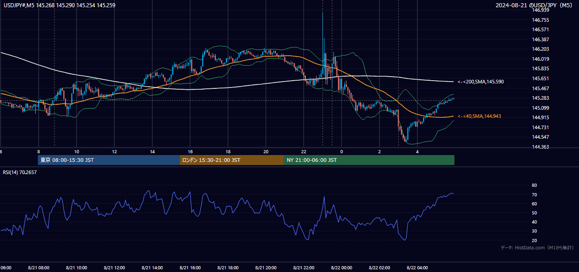Click hour label 22 under the price chart
This screenshot has height=272, width=579.
(x=304, y=152)
